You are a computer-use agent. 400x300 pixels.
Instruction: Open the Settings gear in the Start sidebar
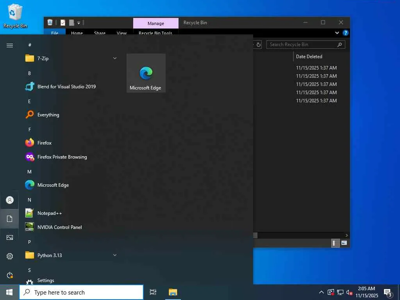(10, 256)
